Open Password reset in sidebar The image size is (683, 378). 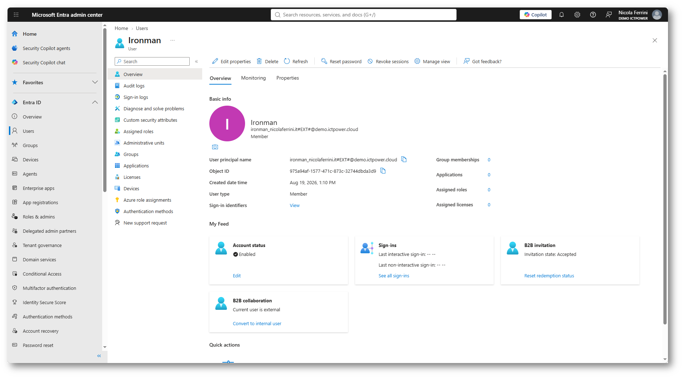[x=38, y=345]
